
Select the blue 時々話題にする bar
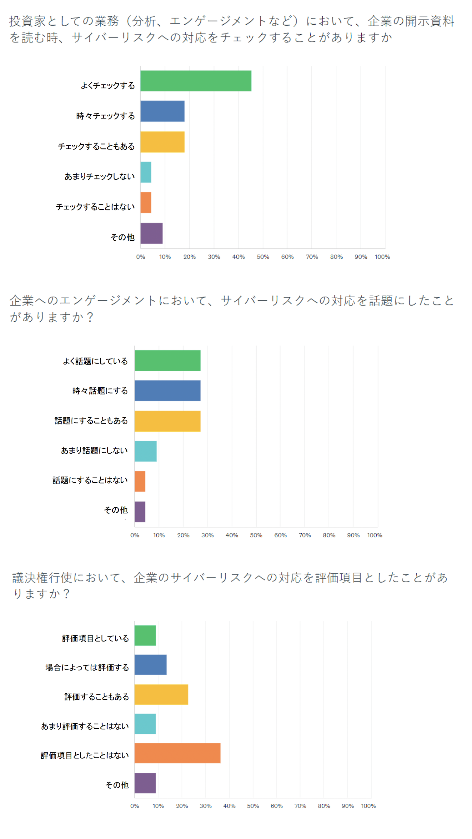pos(168,390)
